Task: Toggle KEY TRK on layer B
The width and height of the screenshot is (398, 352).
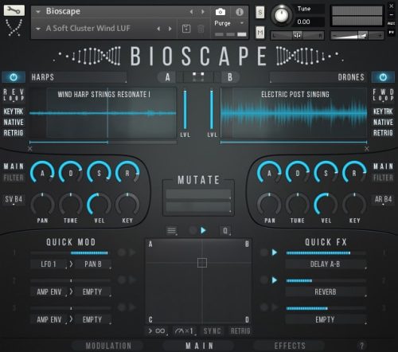Action: [x=383, y=111]
